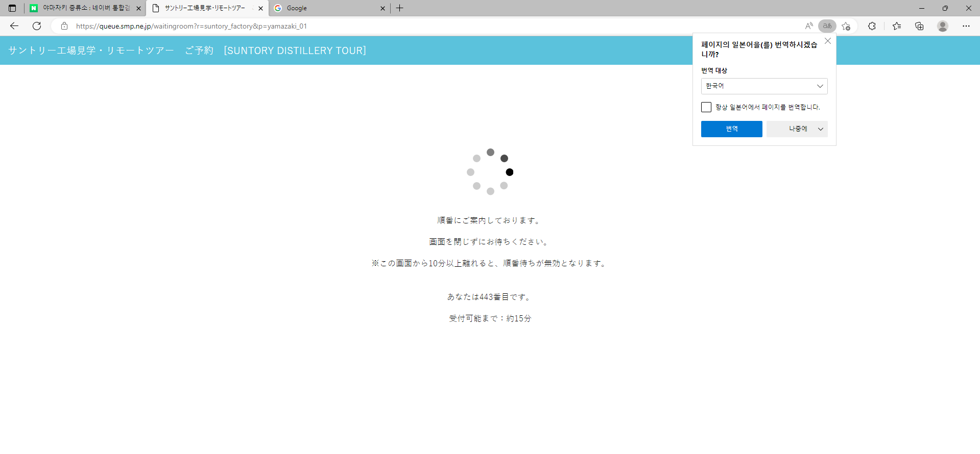Open the tab actions menu icon

[12, 8]
